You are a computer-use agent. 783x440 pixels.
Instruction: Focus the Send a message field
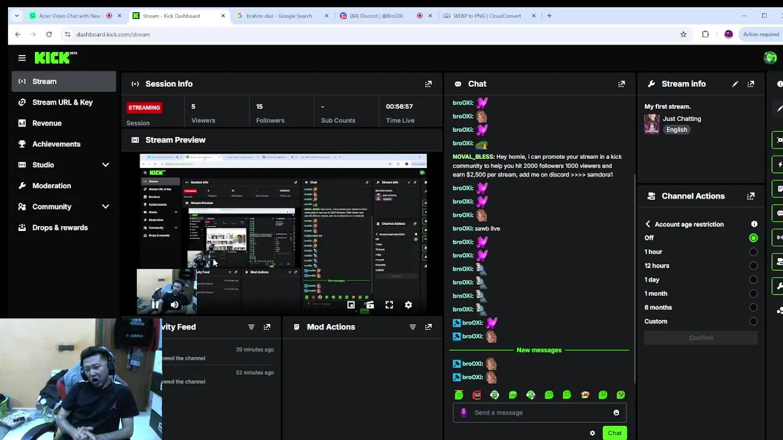[540, 413]
